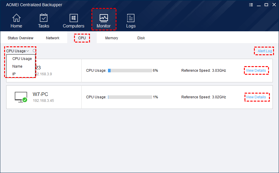This screenshot has width=279, height=173.
Task: Choose Name in the sort dropdown list
Action: (17, 66)
